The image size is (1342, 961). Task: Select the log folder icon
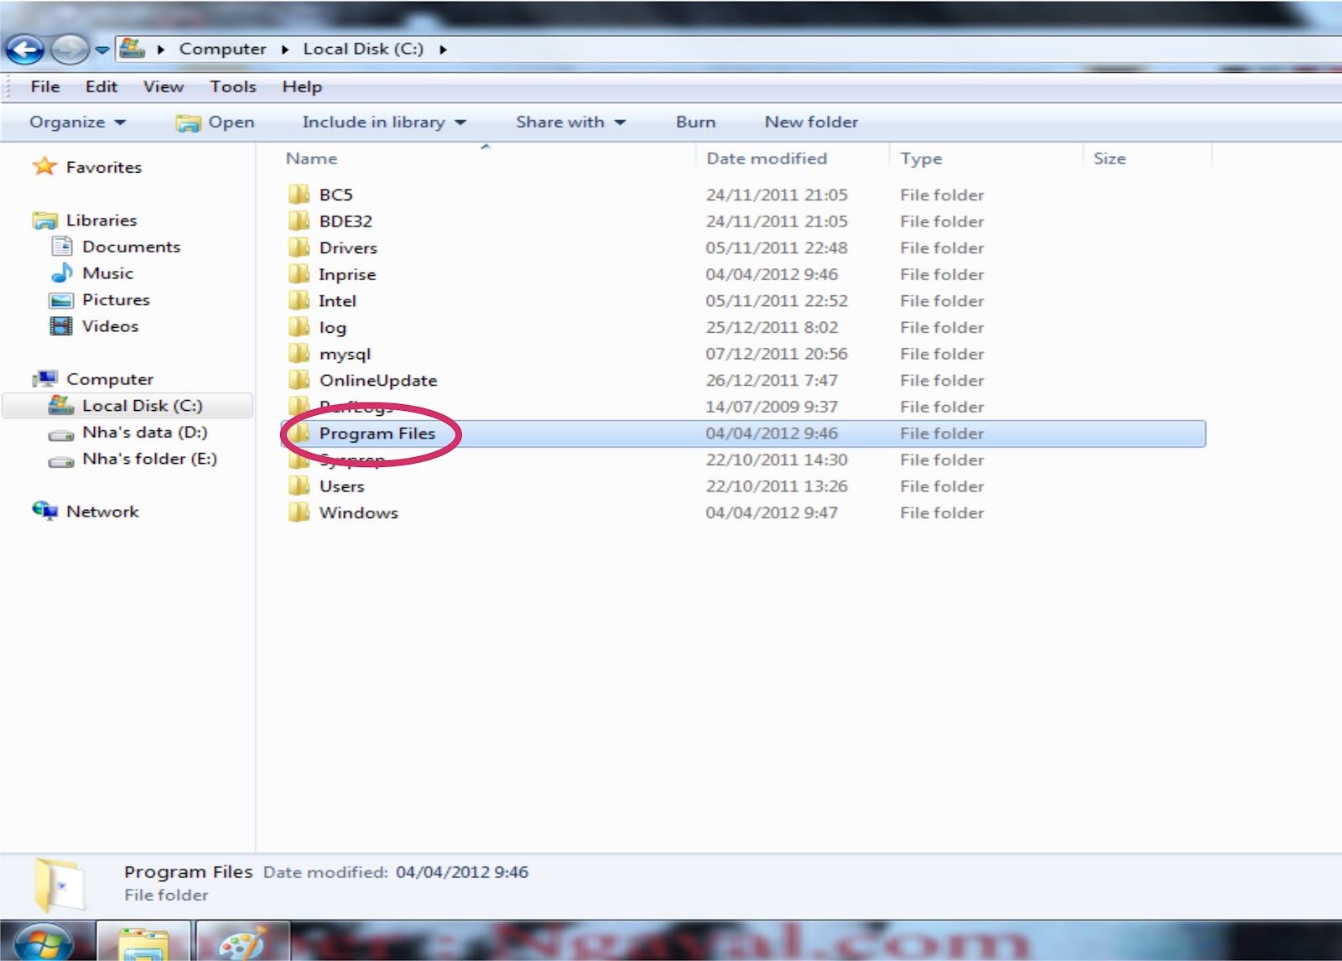pos(299,327)
